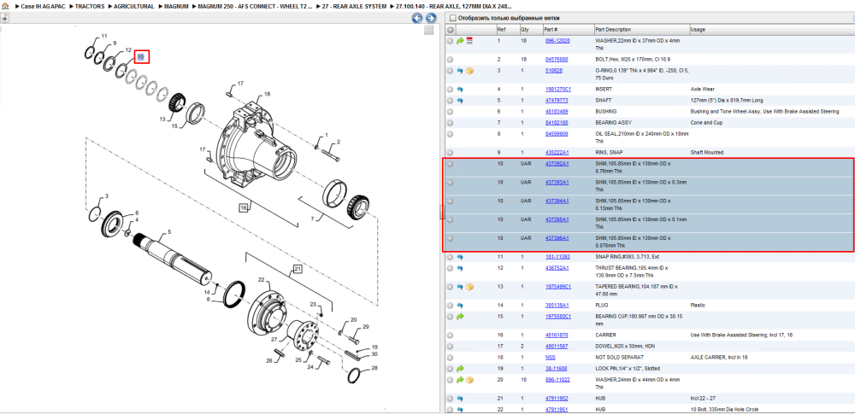
Task: Open '27.100.140 - REAR AXLE' breadcrumb
Action: tap(454, 7)
